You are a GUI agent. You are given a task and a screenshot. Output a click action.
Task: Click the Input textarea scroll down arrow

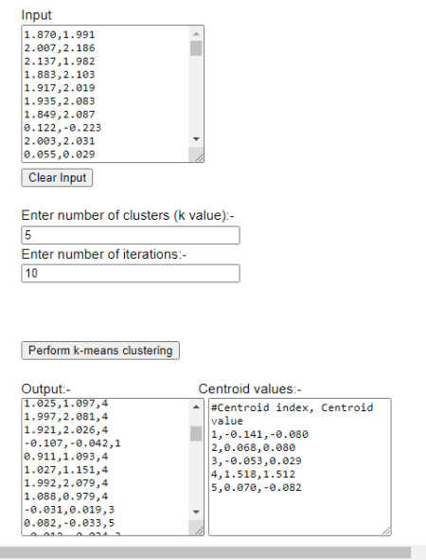coord(196,139)
